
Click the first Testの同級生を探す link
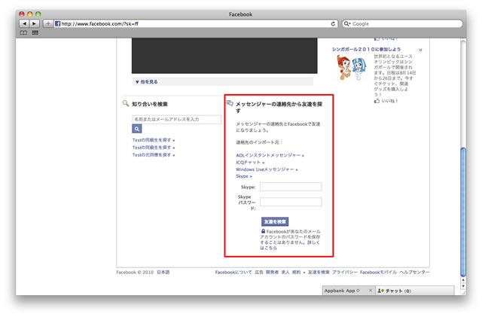point(154,140)
